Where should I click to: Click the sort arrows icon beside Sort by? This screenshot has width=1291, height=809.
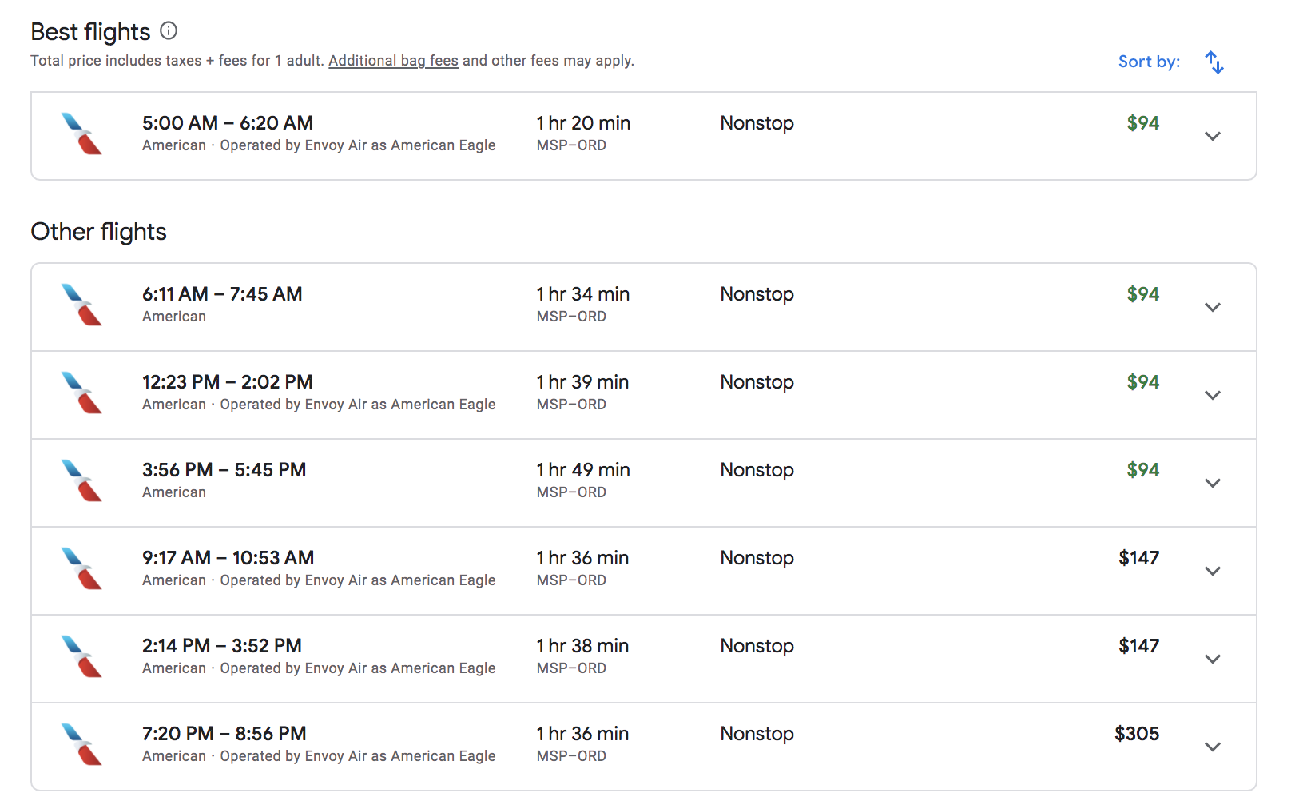tap(1214, 62)
